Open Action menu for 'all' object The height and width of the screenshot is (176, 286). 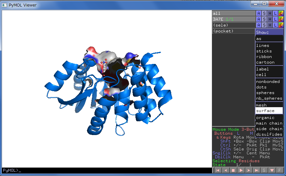click(x=259, y=13)
